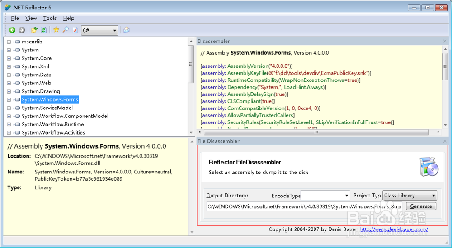Open the Project Type Class Library dropdown
The image size is (452, 248).
click(x=410, y=195)
